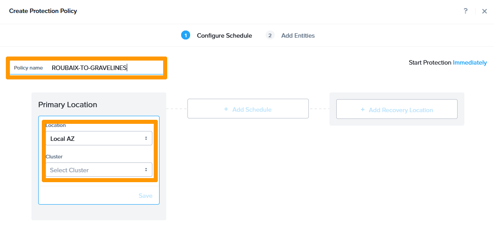The image size is (494, 236).
Task: Close the Create Protection Policy dialog
Action: click(485, 11)
